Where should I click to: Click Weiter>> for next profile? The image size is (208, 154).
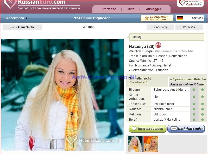[x=189, y=27]
